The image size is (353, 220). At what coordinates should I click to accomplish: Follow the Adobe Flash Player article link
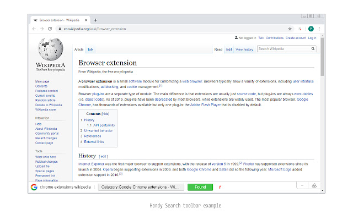205,105
